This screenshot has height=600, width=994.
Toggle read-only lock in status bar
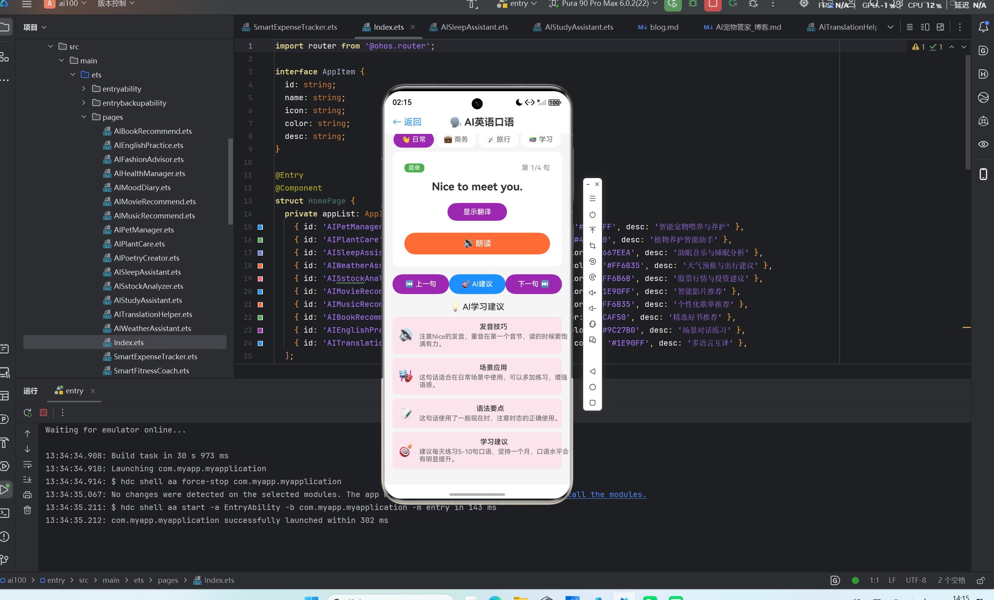[981, 580]
